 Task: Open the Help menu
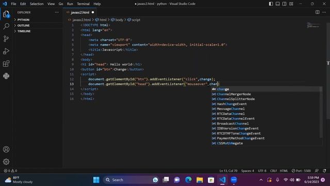97,4
